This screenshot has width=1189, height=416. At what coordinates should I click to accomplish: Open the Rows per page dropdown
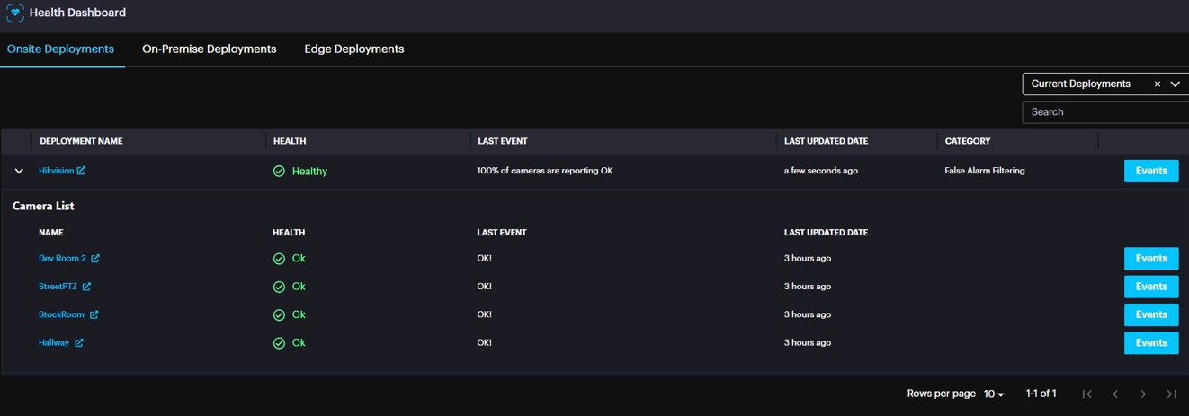pyautogui.click(x=994, y=394)
